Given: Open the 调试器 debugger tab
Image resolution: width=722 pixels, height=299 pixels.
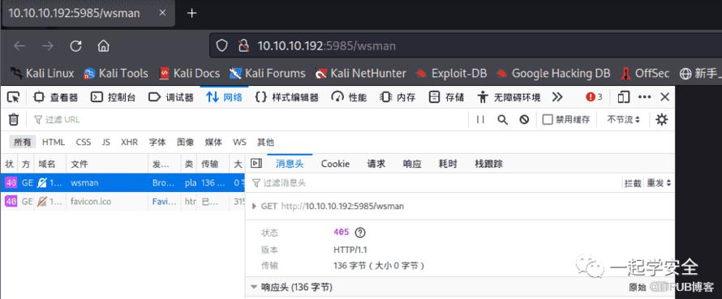Looking at the screenshot, I should (x=171, y=97).
